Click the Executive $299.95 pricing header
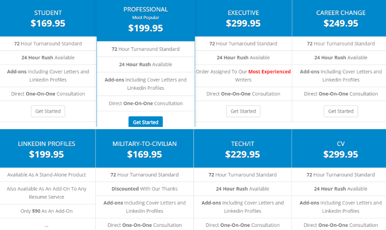 (x=243, y=18)
